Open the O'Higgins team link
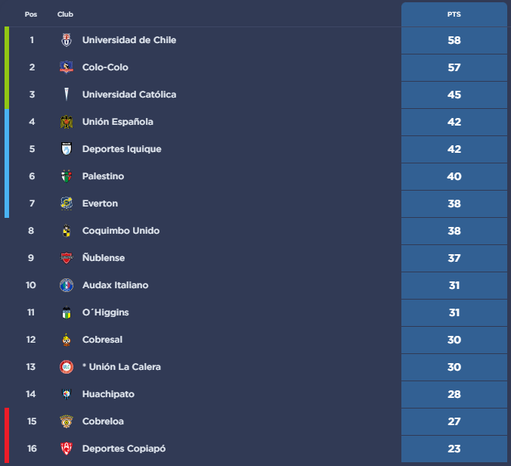 pos(105,312)
